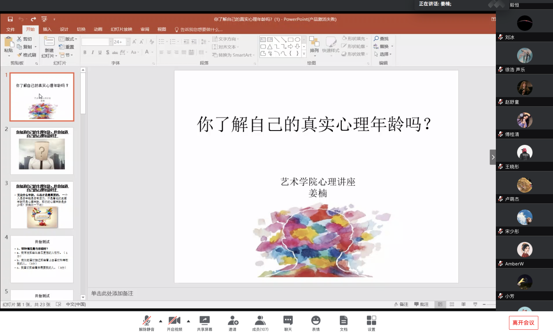This screenshot has width=553, height=334.
Task: Click the Paste (粘贴) clipboard icon
Action: coord(8,42)
